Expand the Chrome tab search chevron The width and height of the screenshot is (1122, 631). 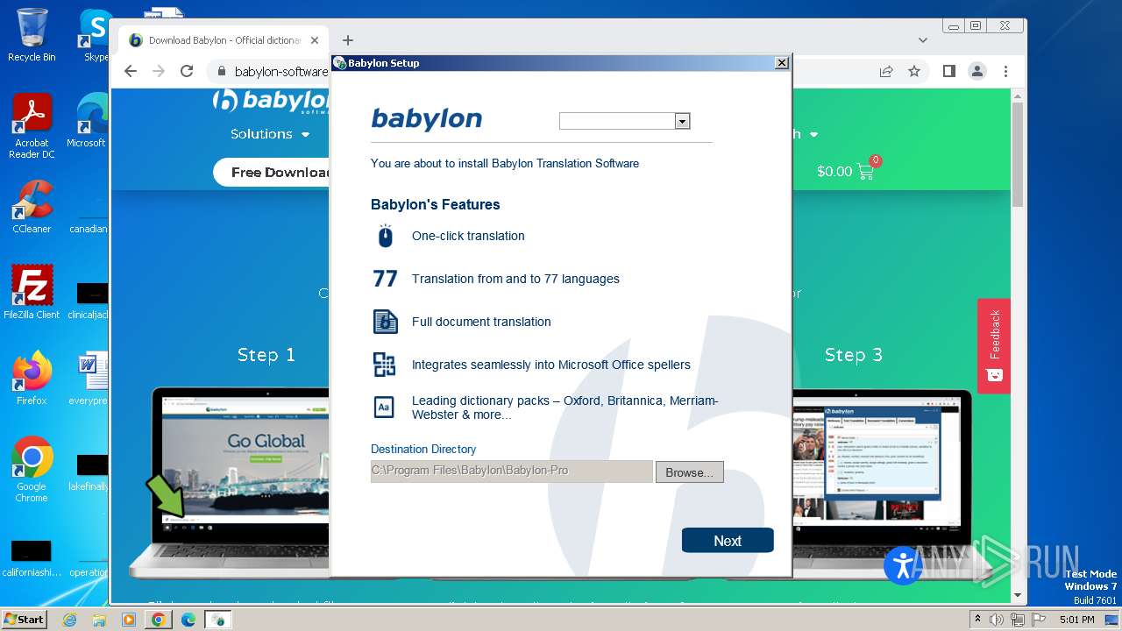[x=923, y=40]
